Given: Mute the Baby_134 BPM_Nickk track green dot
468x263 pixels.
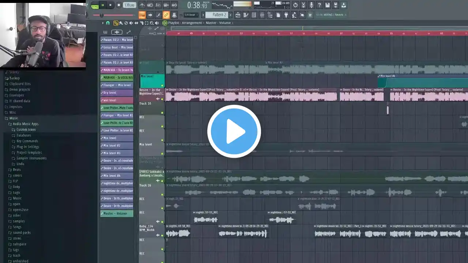Looking at the screenshot, I should (162, 236).
